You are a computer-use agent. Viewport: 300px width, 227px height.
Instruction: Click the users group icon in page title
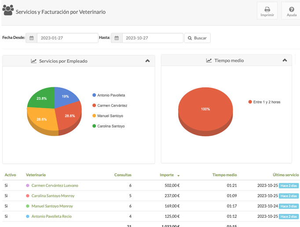(8, 11)
